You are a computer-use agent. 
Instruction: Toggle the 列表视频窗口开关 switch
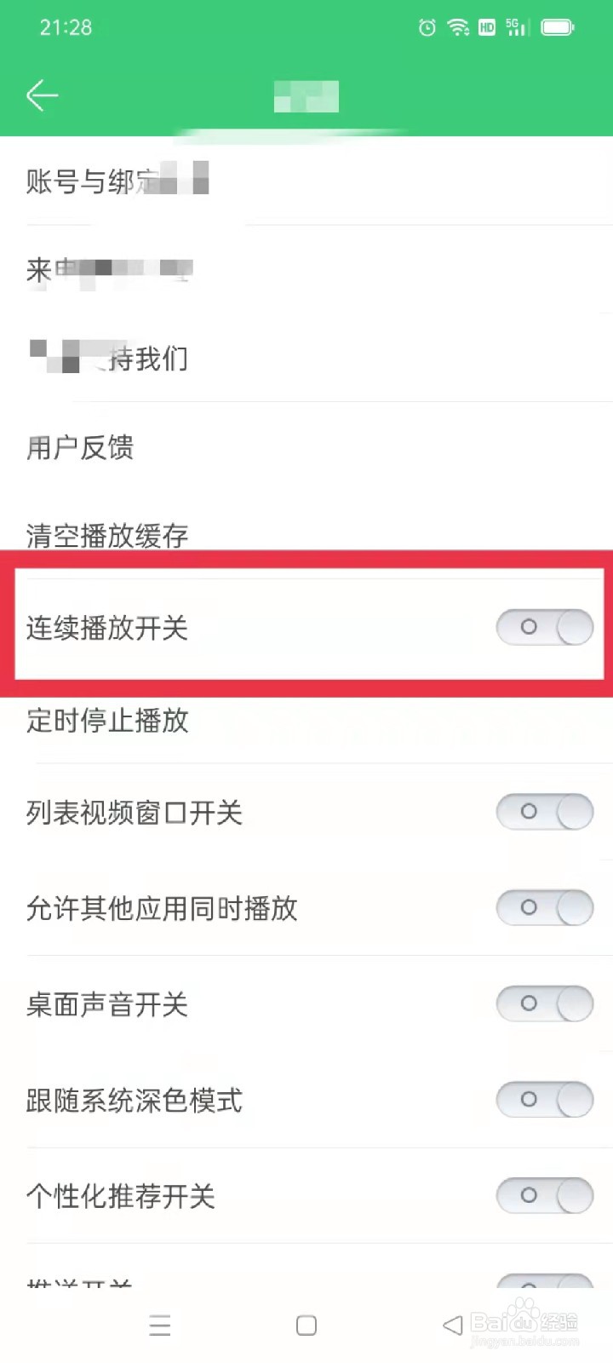pyautogui.click(x=545, y=812)
